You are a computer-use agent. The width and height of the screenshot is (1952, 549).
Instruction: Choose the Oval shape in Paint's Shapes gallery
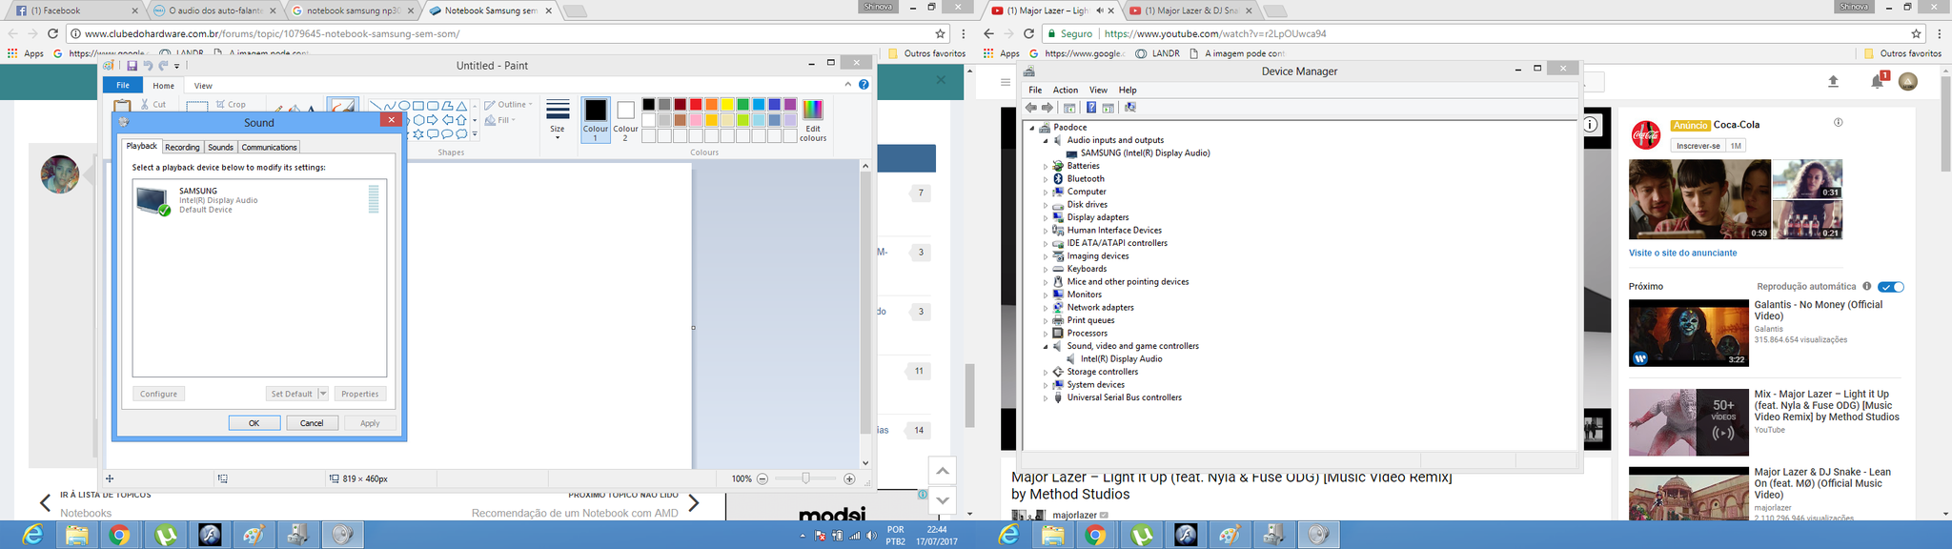tap(404, 106)
